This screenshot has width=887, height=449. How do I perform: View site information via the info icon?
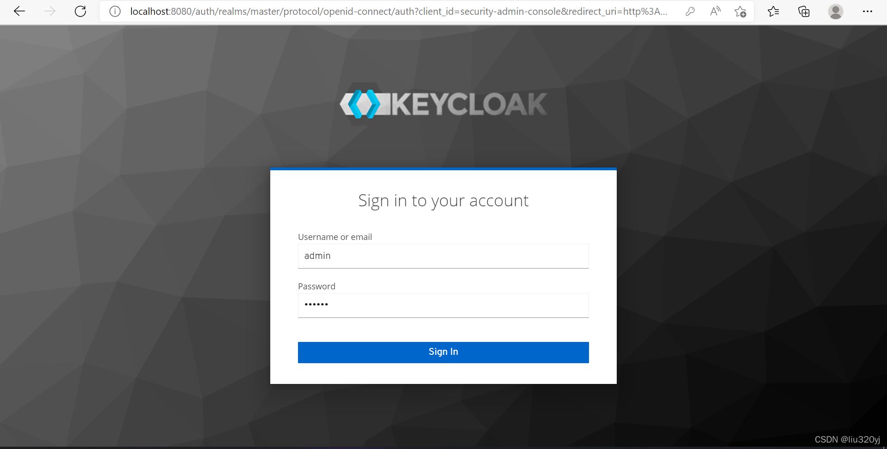[115, 12]
